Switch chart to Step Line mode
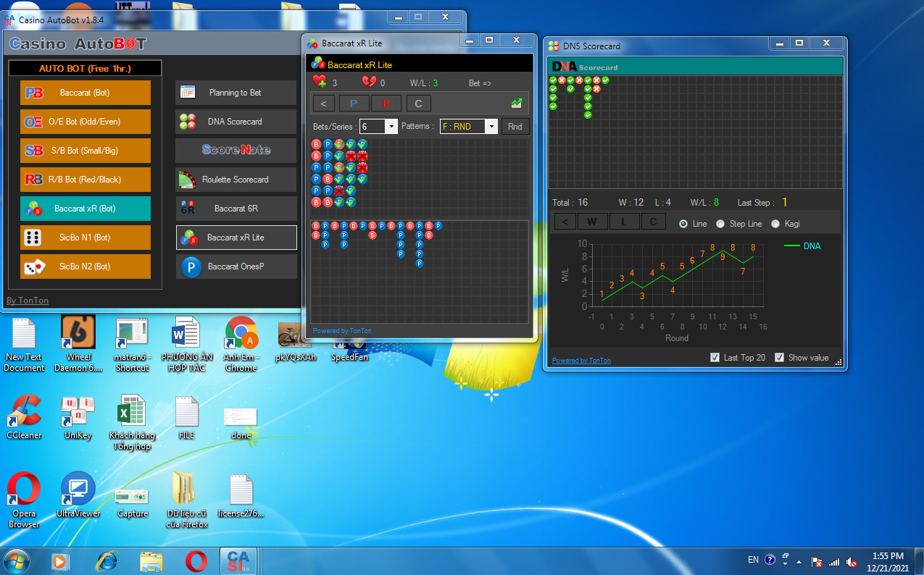 720,224
